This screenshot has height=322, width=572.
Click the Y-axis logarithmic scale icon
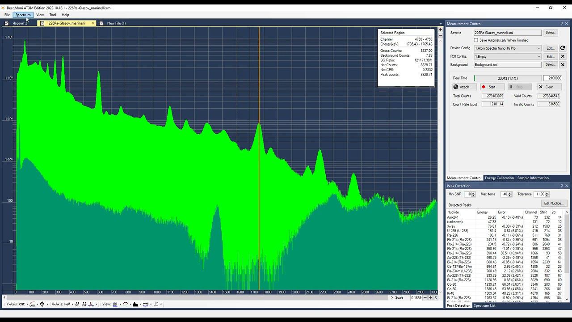[x=32, y=304]
